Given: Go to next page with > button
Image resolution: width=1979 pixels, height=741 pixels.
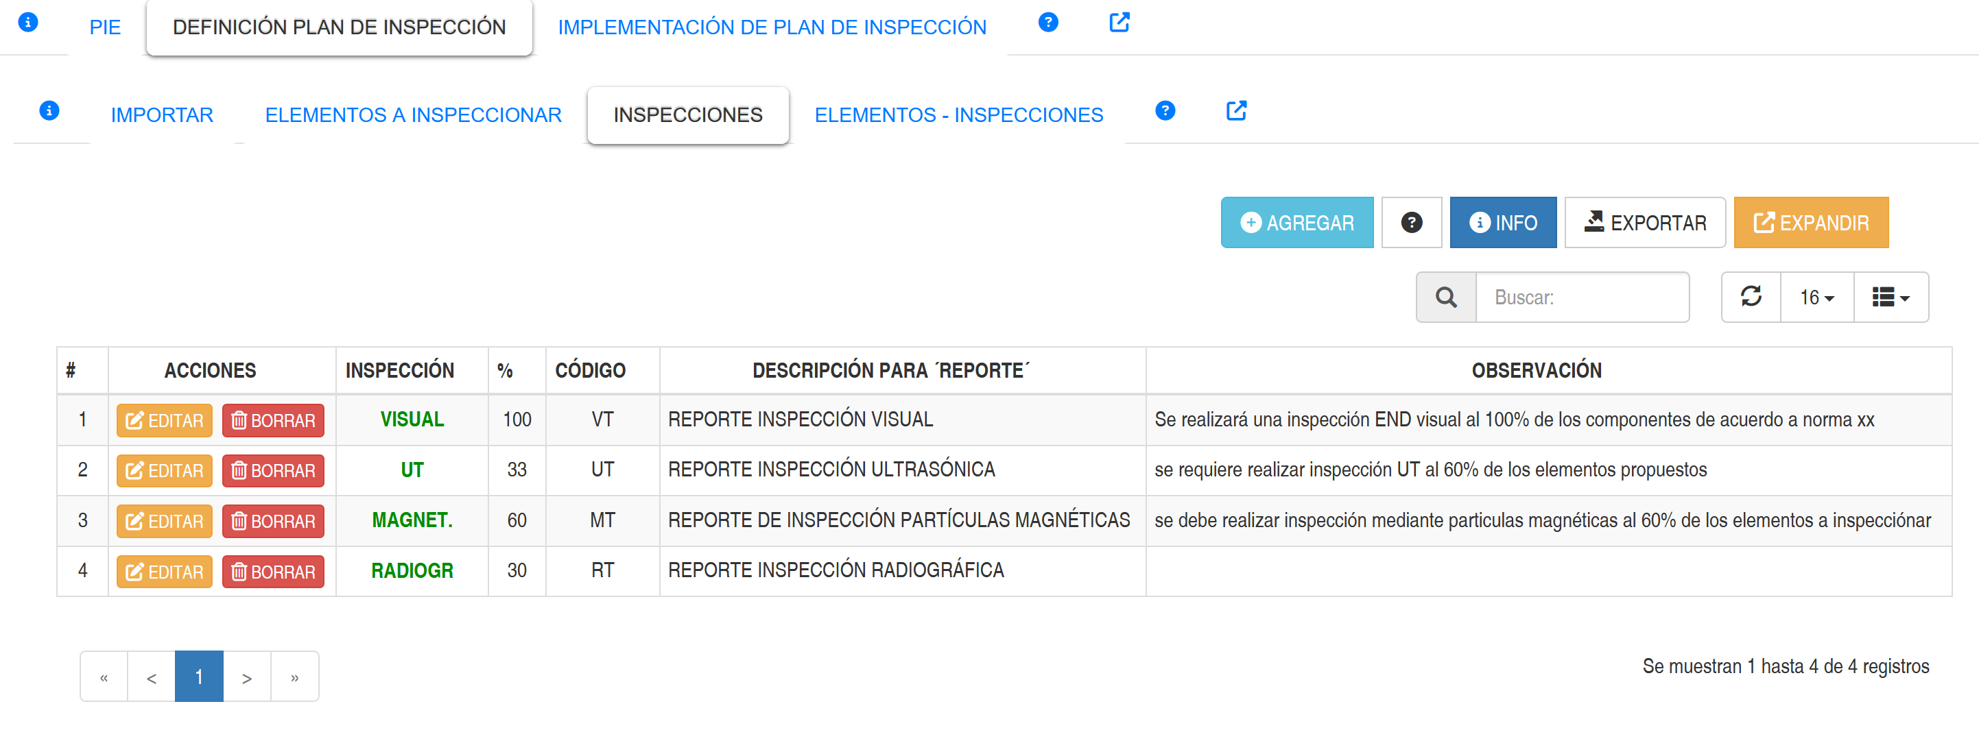Looking at the screenshot, I should 247,677.
